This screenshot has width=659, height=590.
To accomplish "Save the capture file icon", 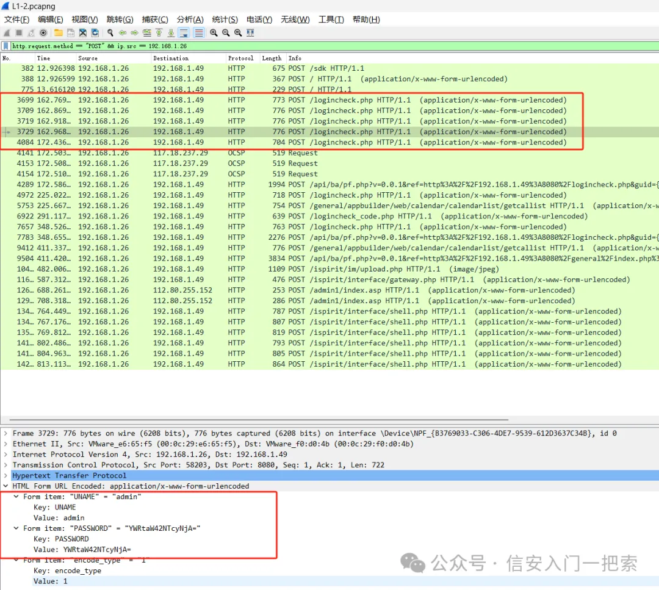I will [71, 33].
